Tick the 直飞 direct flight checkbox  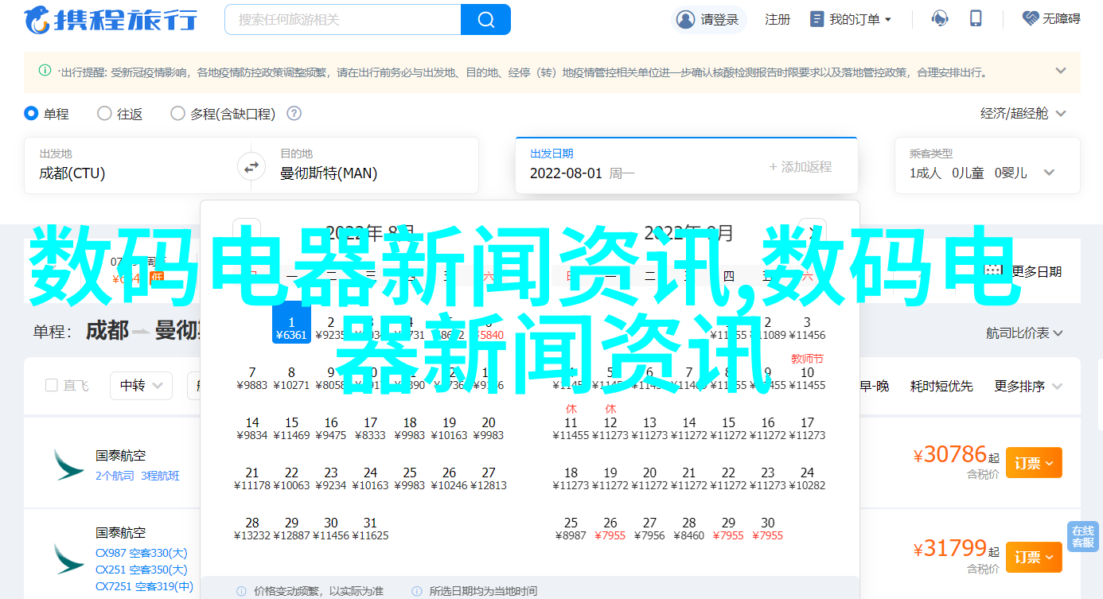tap(52, 385)
